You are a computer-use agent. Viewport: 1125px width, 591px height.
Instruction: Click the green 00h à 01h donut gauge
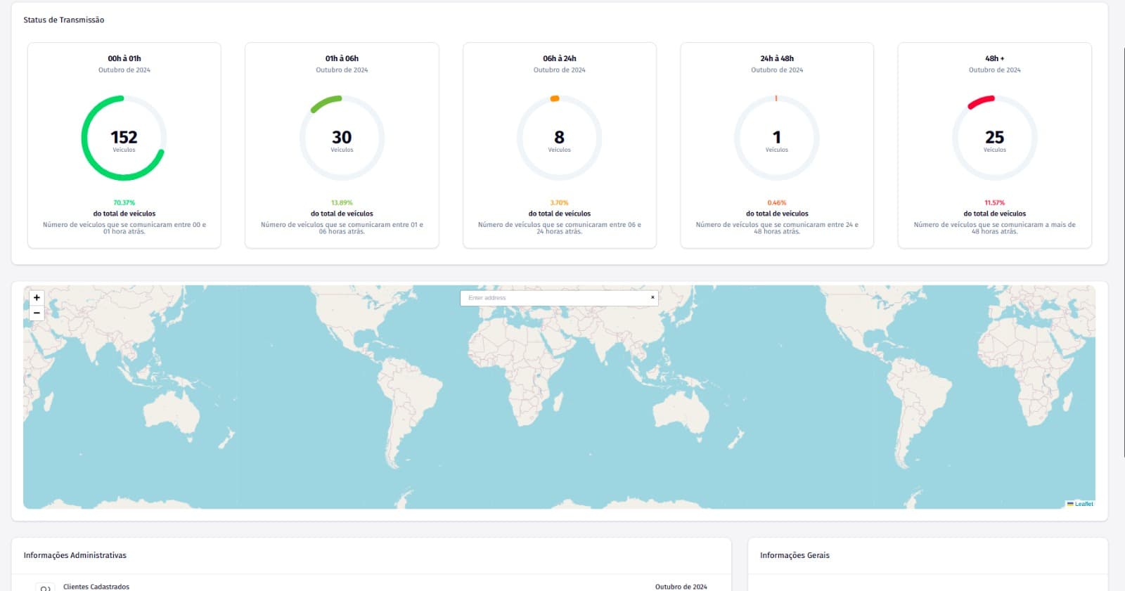(x=124, y=138)
